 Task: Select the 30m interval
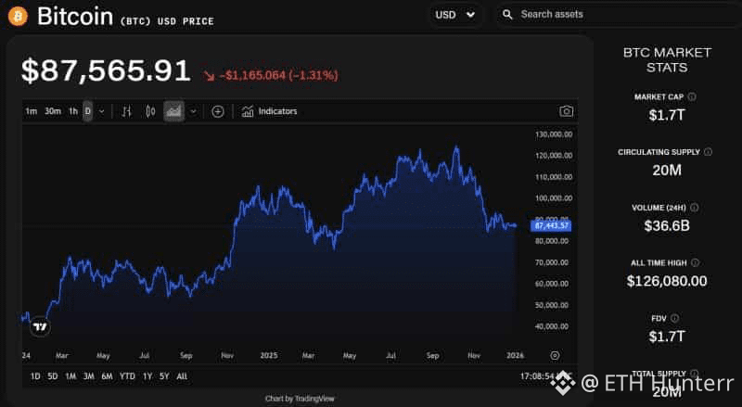click(53, 111)
